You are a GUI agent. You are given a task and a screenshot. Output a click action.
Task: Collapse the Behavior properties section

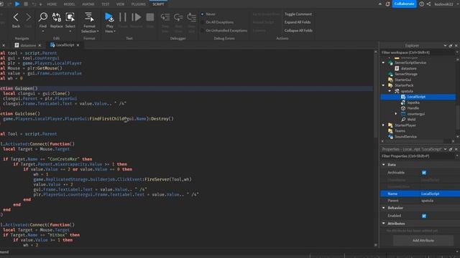pyautogui.click(x=384, y=208)
